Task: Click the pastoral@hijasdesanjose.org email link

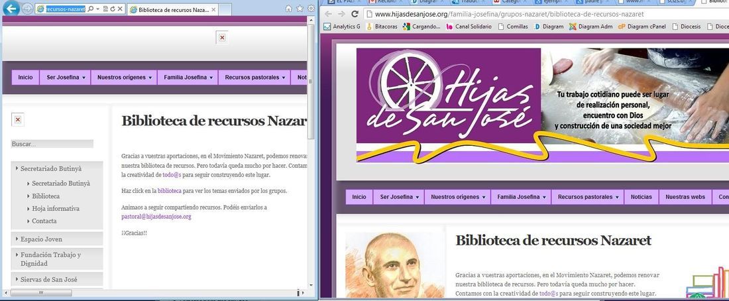Action: point(156,216)
